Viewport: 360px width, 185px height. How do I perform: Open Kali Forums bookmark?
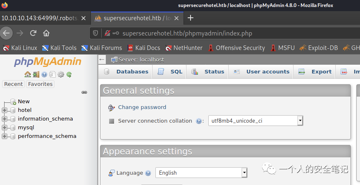pos(102,48)
